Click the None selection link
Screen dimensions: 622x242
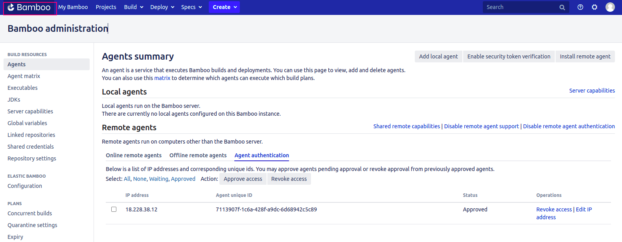click(x=140, y=179)
